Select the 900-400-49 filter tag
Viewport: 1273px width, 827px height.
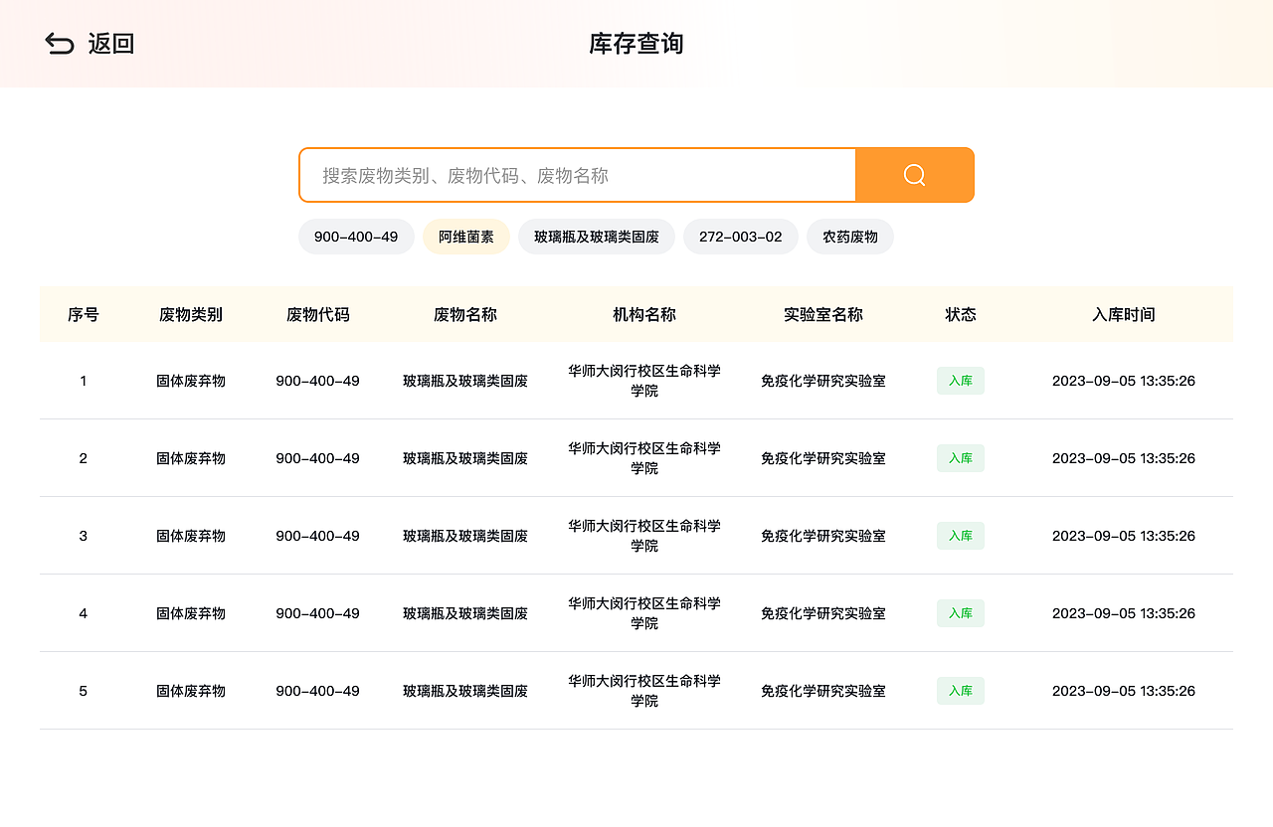[x=356, y=237]
